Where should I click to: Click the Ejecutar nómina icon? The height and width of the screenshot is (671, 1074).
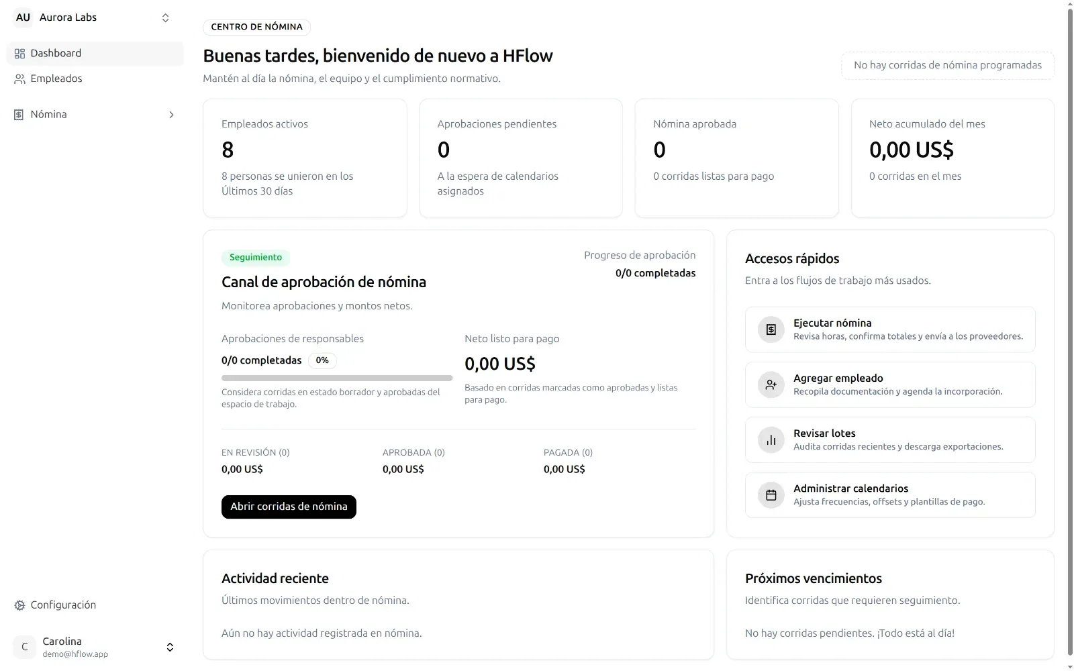click(x=771, y=329)
